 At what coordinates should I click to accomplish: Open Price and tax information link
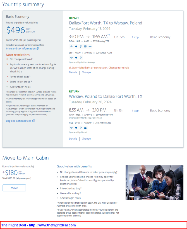click(21, 48)
